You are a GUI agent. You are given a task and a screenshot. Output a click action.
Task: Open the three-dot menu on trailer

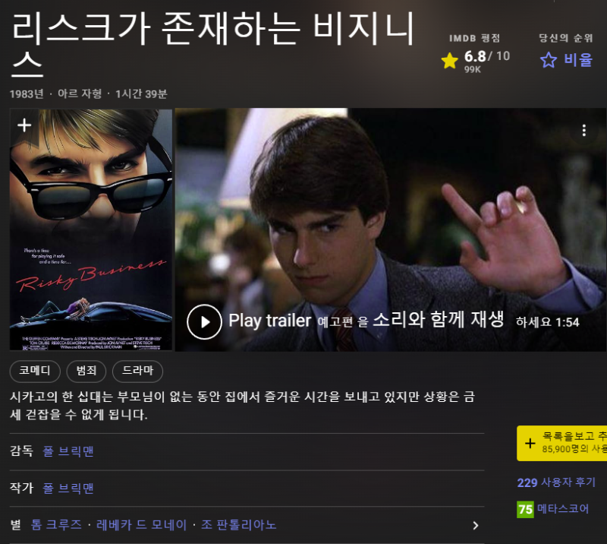click(583, 131)
